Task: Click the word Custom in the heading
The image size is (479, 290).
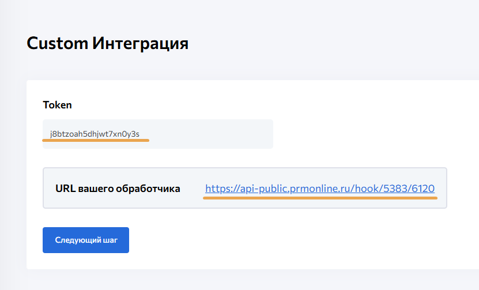Action: point(57,43)
